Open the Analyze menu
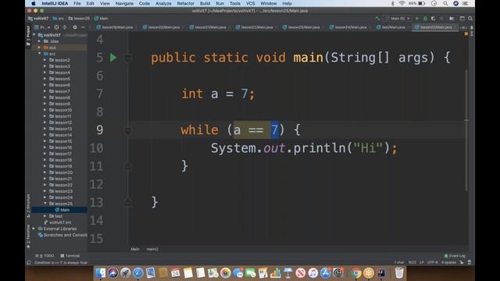Viewport: 500px width, 281px height. (x=163, y=3)
